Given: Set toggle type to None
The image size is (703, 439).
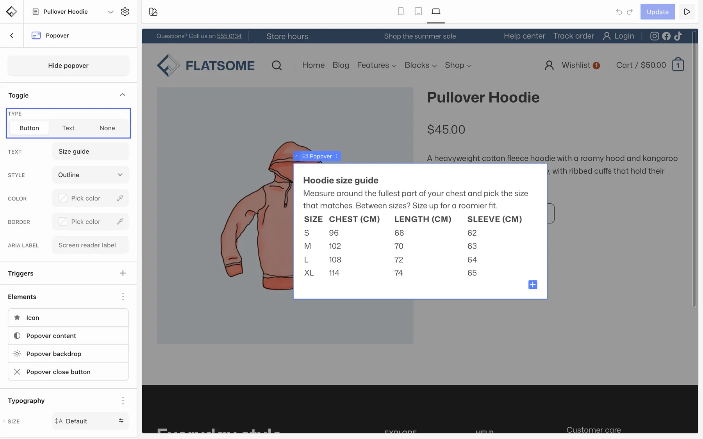Looking at the screenshot, I should pyautogui.click(x=107, y=128).
